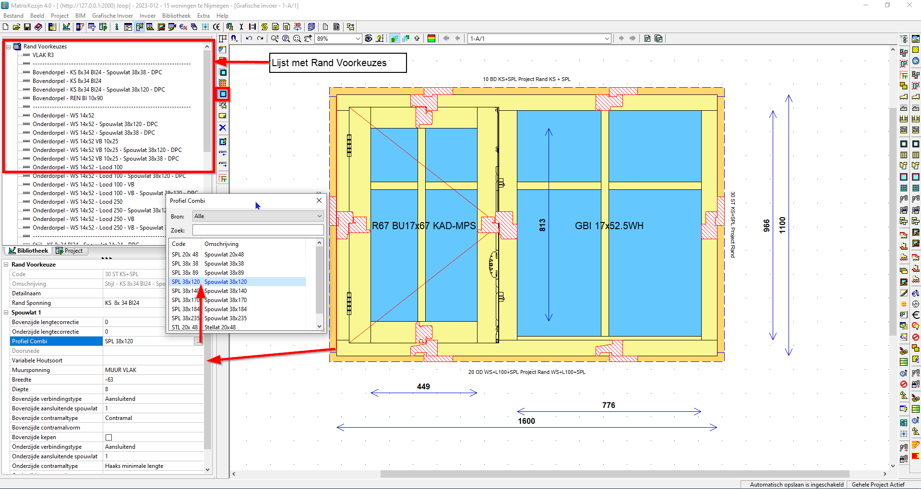Screen dimensions: 921x489
Task: Select the delete (X) tool in left sidebar
Action: pos(223,128)
